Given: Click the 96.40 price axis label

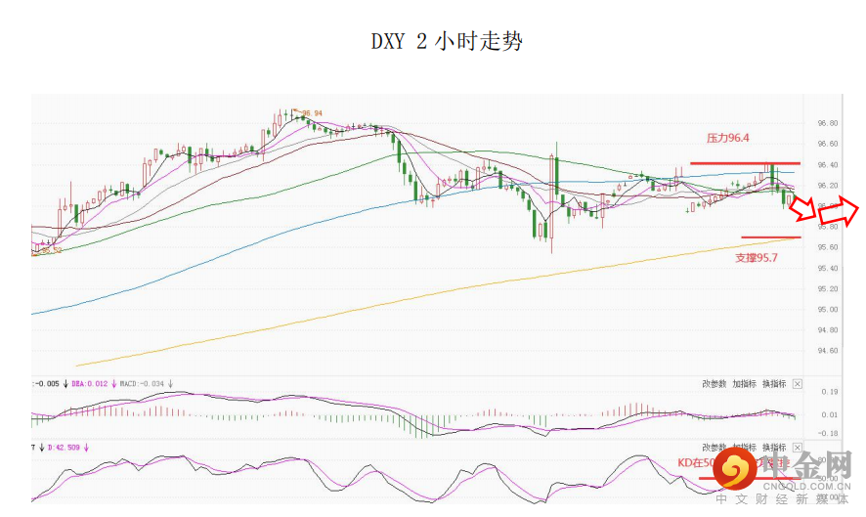Looking at the screenshot, I should pyautogui.click(x=827, y=164).
